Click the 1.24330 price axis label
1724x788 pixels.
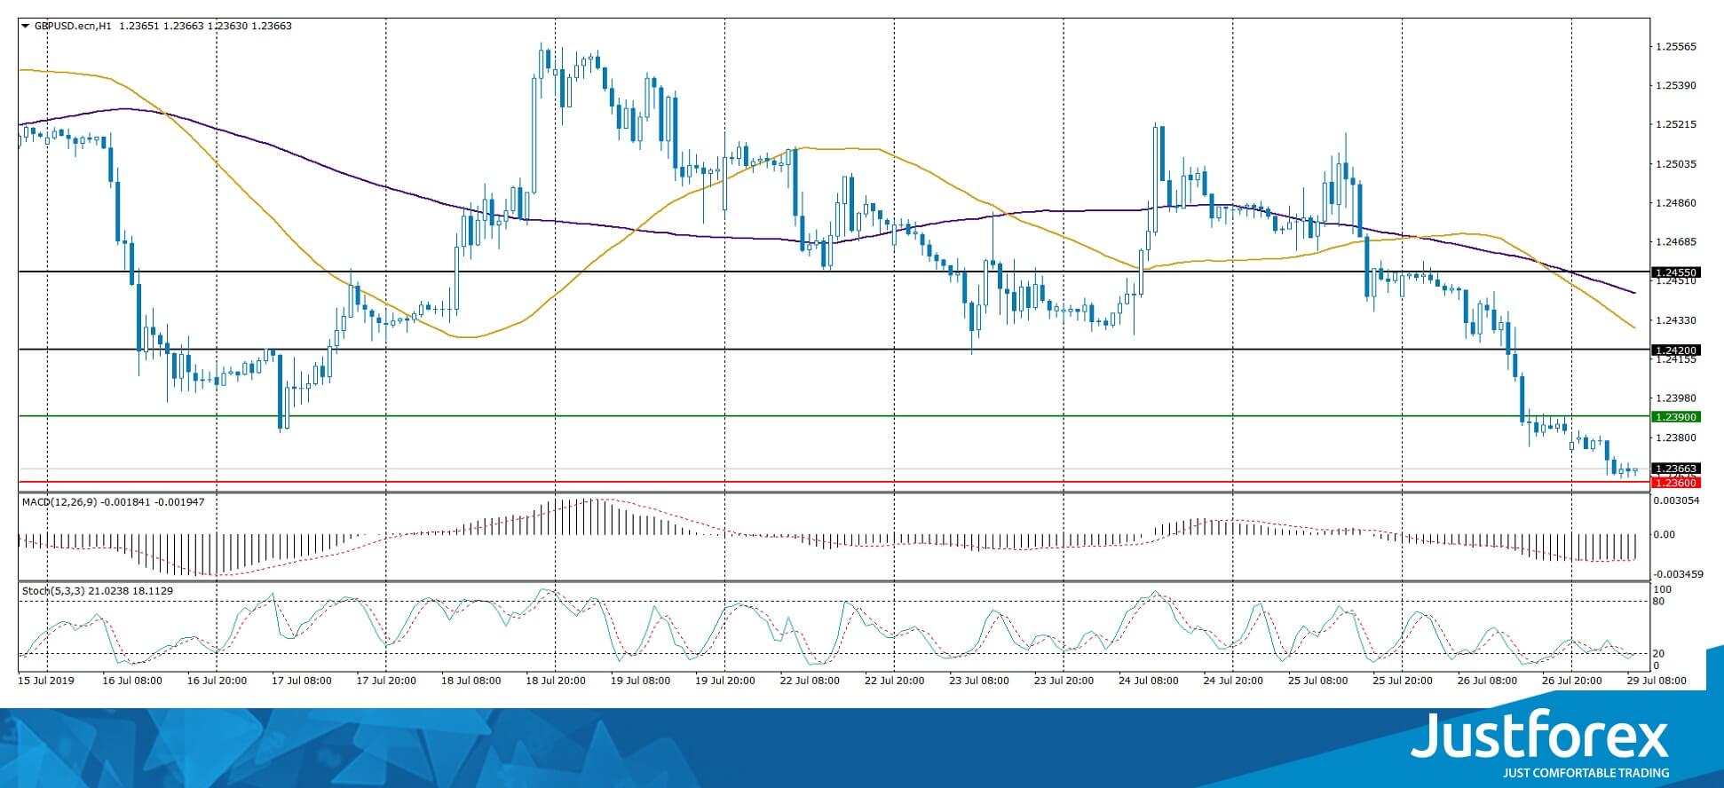tap(1676, 320)
